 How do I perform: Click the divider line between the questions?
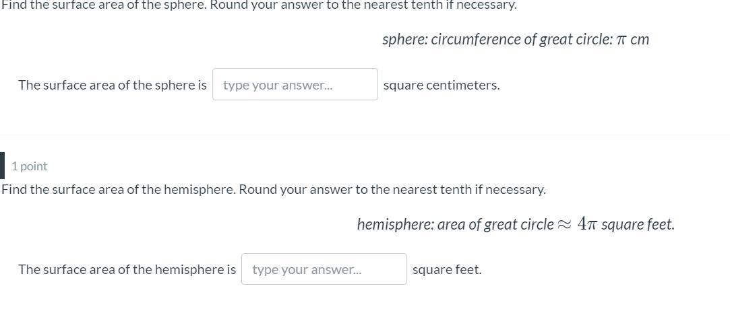tap(365, 135)
